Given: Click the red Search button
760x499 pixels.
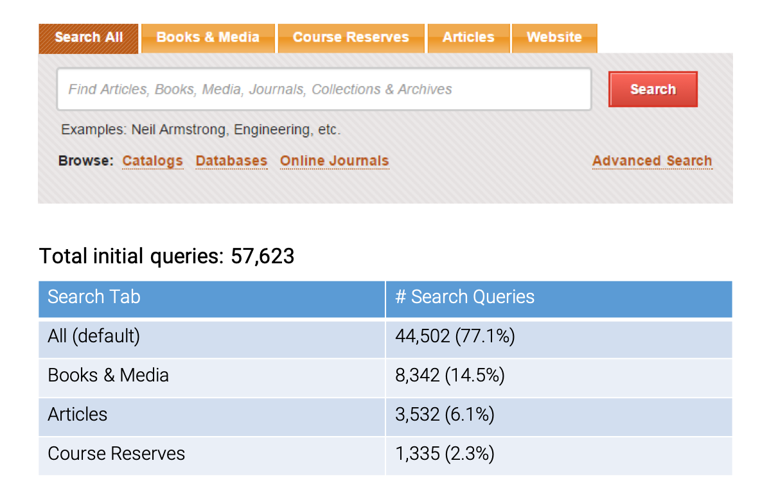Looking at the screenshot, I should [x=653, y=89].
